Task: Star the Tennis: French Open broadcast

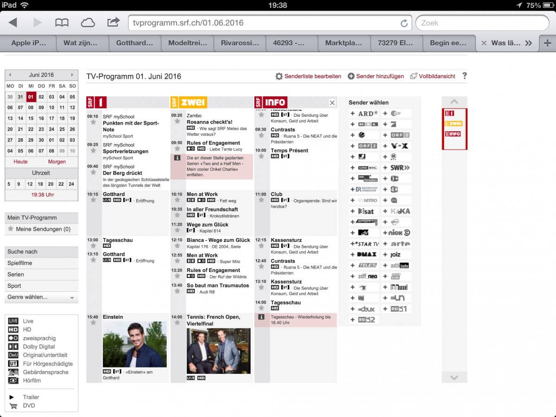Action: (177, 322)
